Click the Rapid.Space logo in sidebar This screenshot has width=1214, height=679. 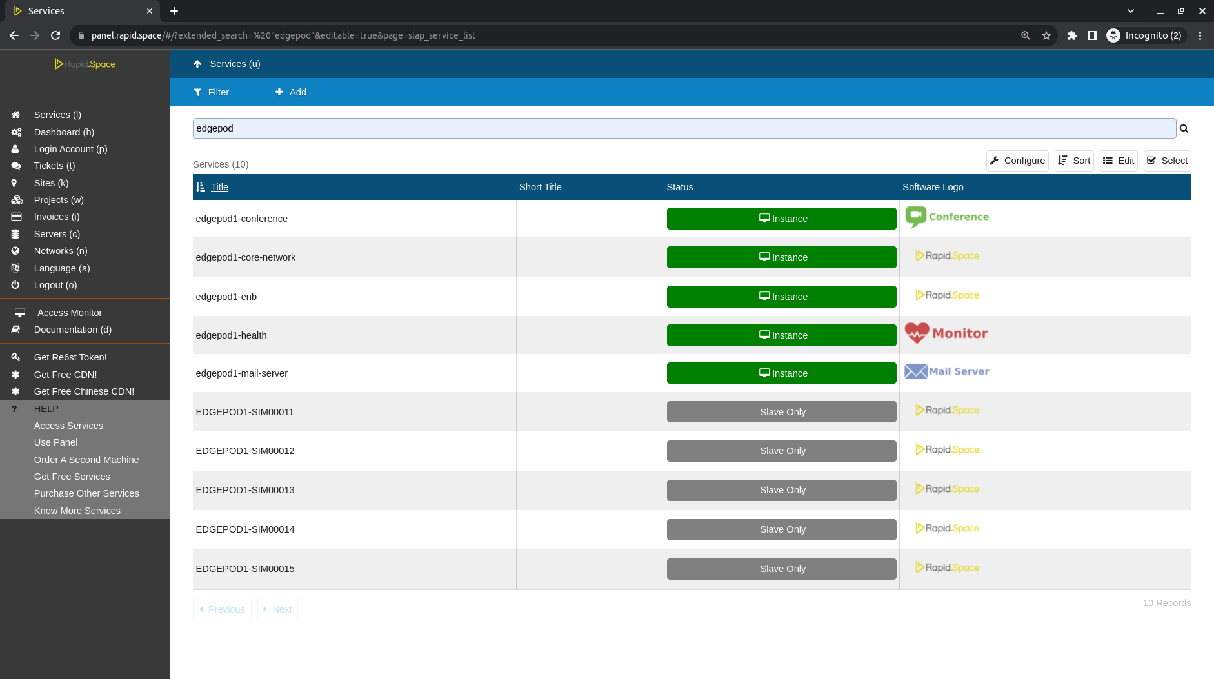tap(85, 64)
